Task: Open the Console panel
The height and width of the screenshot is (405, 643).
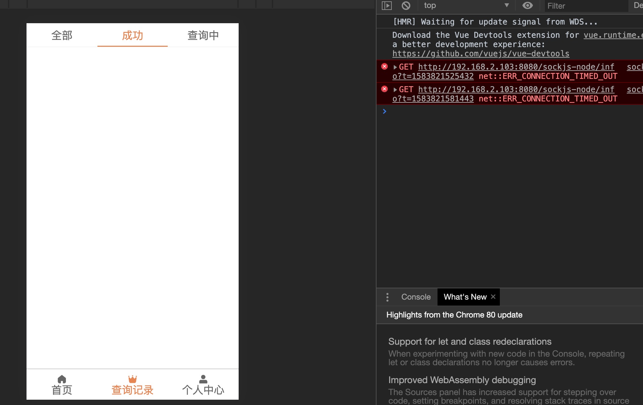Action: click(416, 297)
